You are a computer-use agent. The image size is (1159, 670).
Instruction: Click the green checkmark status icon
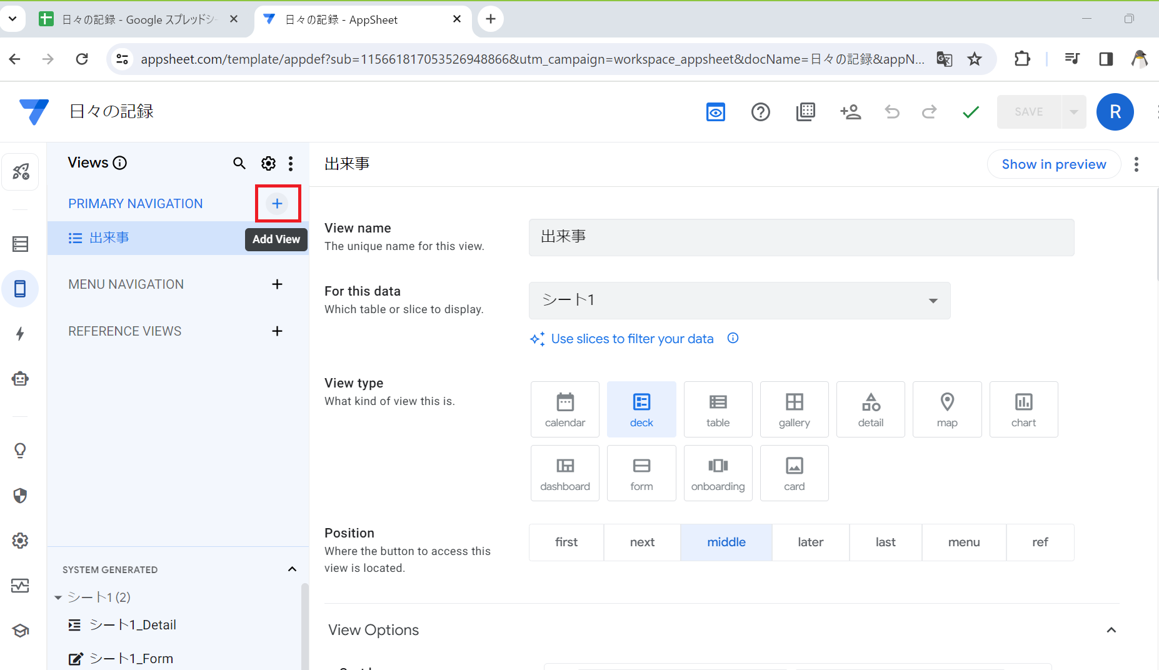pyautogui.click(x=970, y=112)
